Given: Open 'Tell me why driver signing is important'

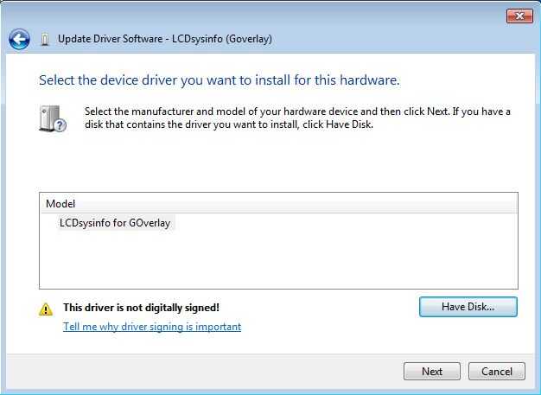Looking at the screenshot, I should coord(152,327).
